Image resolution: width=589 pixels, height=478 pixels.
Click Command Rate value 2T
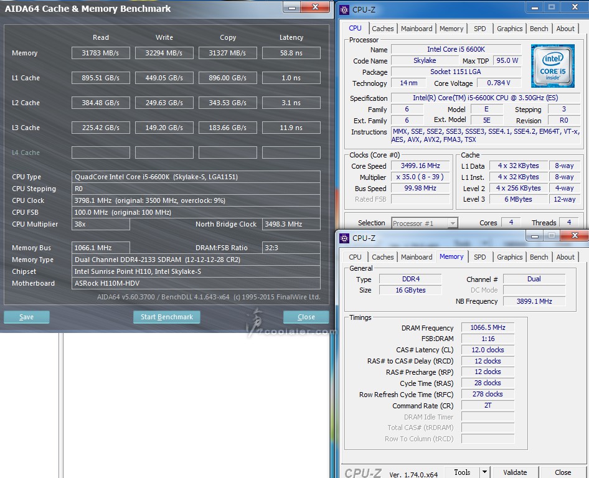(488, 406)
